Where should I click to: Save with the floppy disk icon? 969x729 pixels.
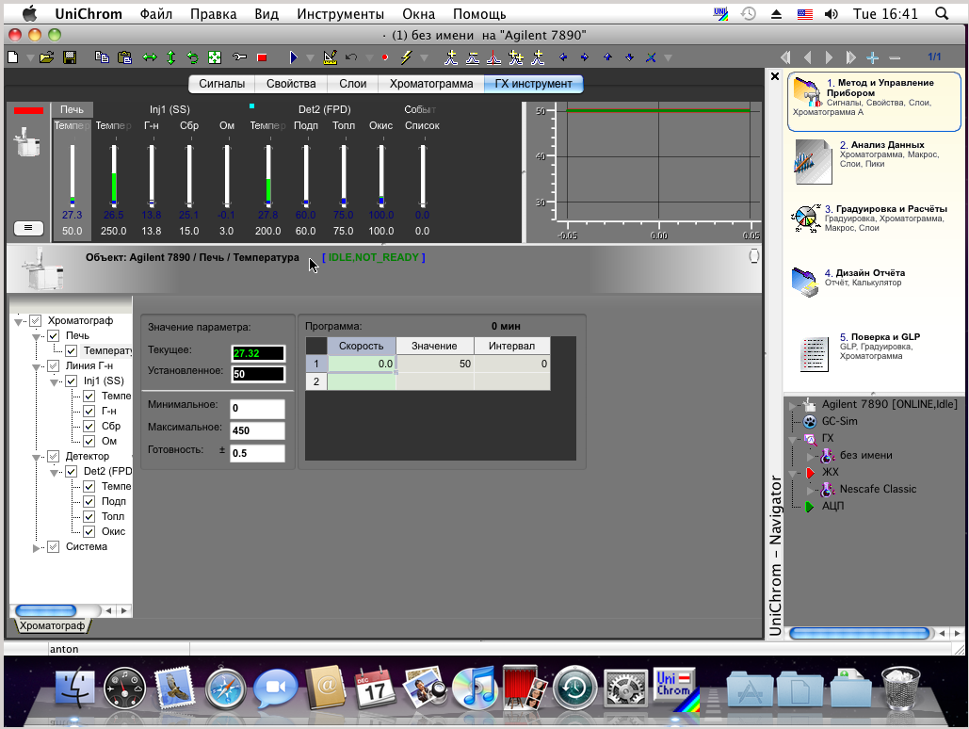70,57
